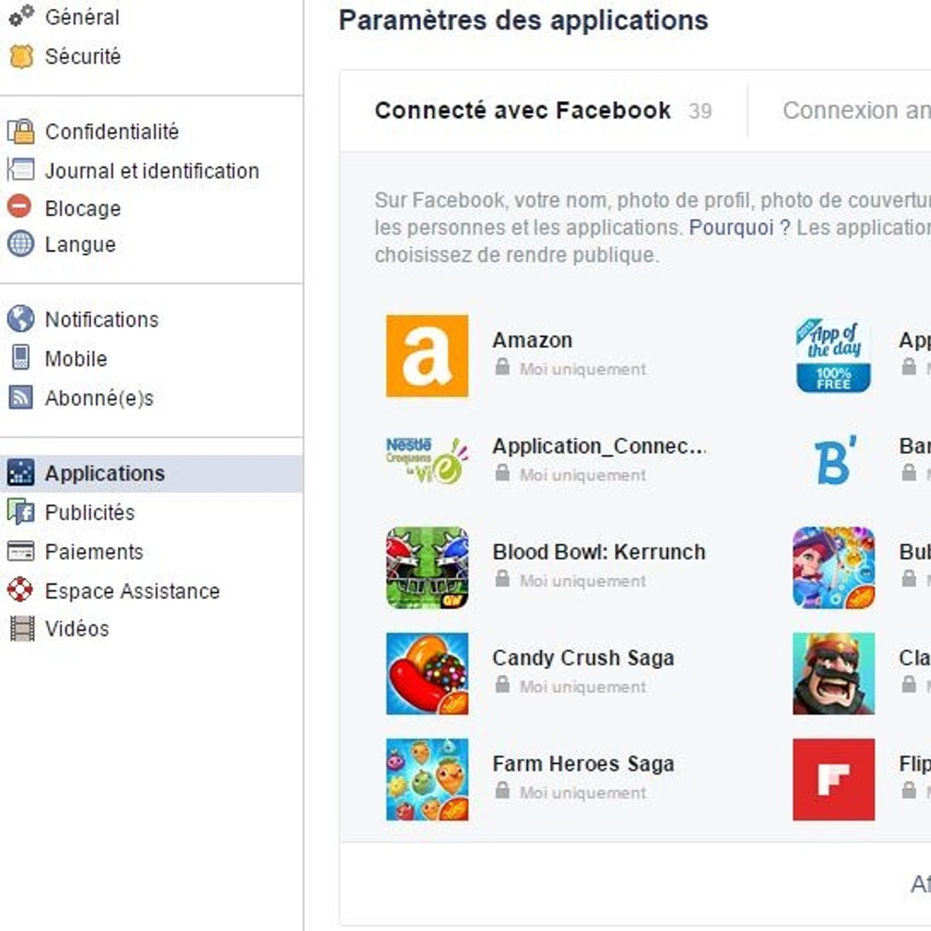This screenshot has width=931, height=931.
Task: Click the Candy Crush Saga icon
Action: [x=427, y=673]
